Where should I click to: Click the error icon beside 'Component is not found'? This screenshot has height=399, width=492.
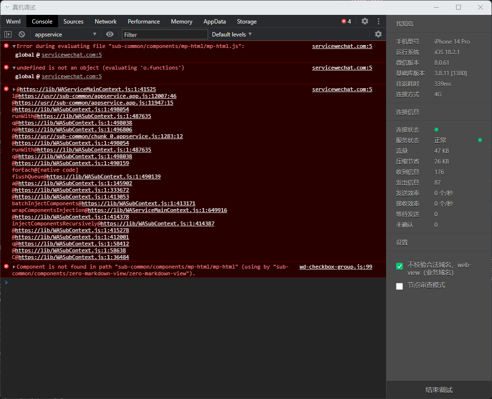[6, 267]
